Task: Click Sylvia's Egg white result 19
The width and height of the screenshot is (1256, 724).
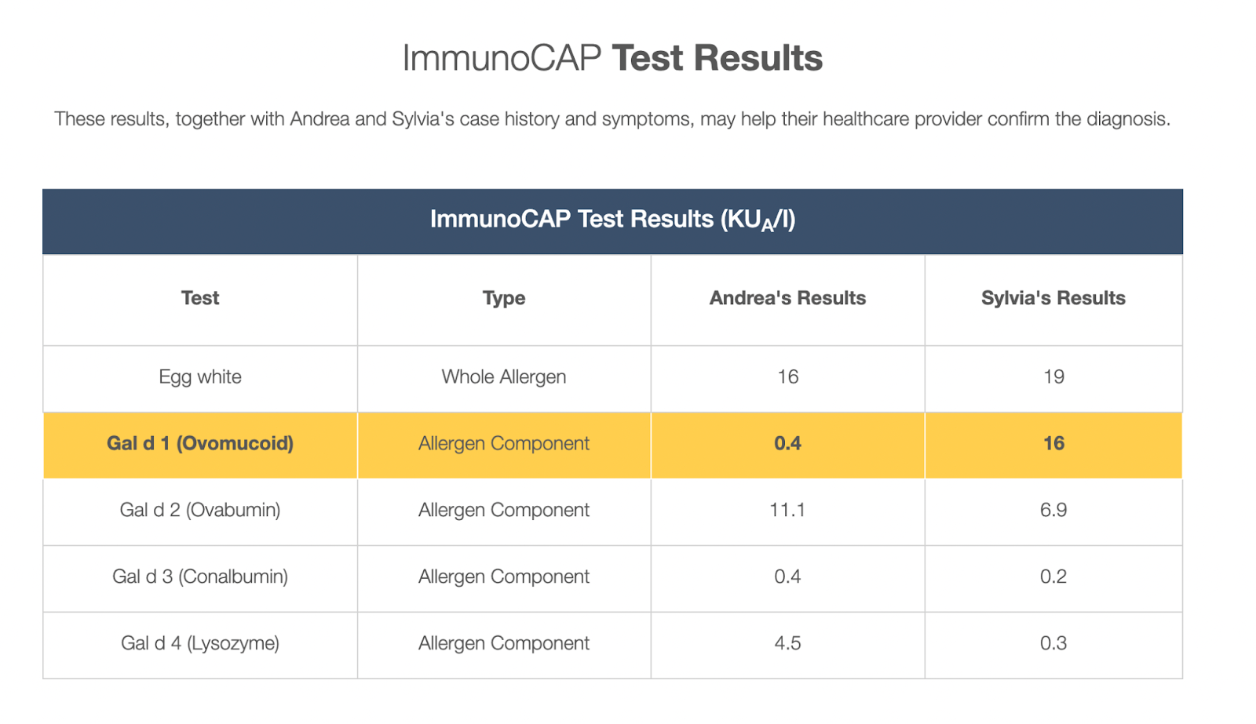Action: pos(1053,377)
